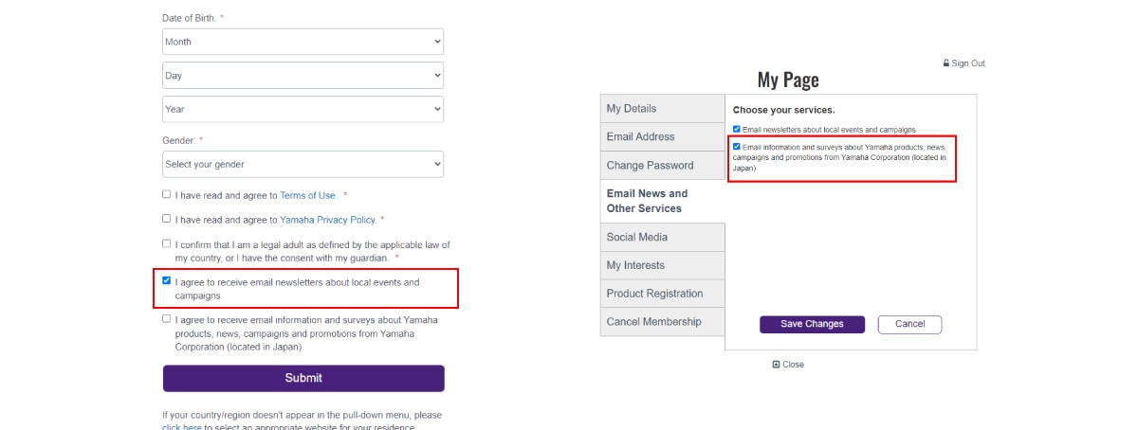Uncheck Email newsletters checkbox in My Page
The width and height of the screenshot is (1138, 430).
(737, 129)
